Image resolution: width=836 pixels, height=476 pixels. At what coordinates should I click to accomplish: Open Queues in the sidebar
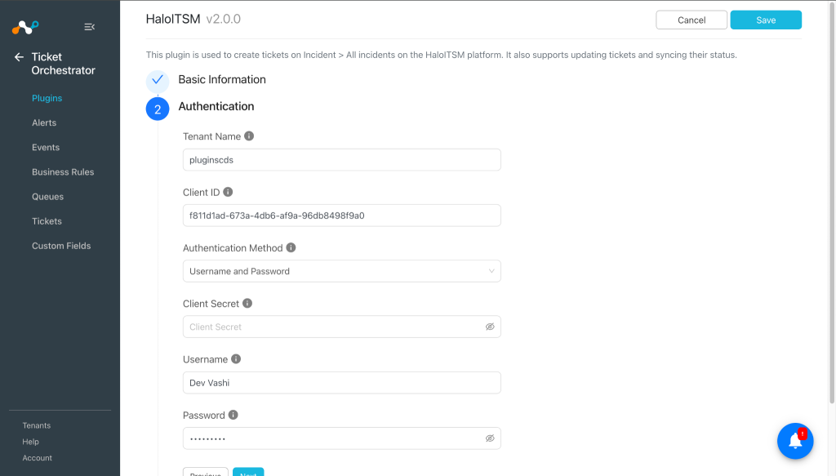47,196
